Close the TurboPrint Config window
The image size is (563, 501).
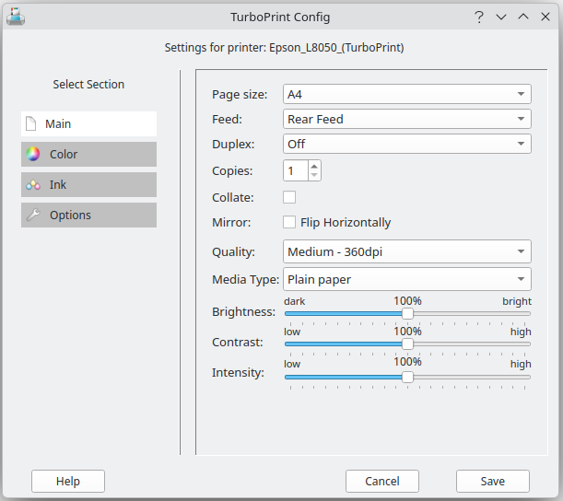tap(545, 17)
